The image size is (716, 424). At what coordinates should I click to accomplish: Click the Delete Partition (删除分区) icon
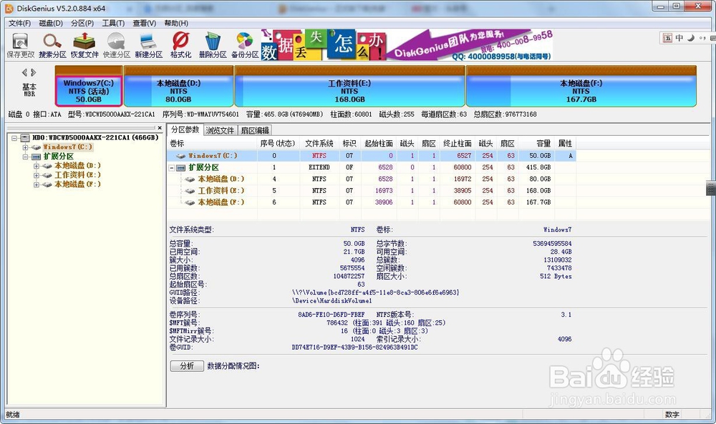click(x=211, y=43)
